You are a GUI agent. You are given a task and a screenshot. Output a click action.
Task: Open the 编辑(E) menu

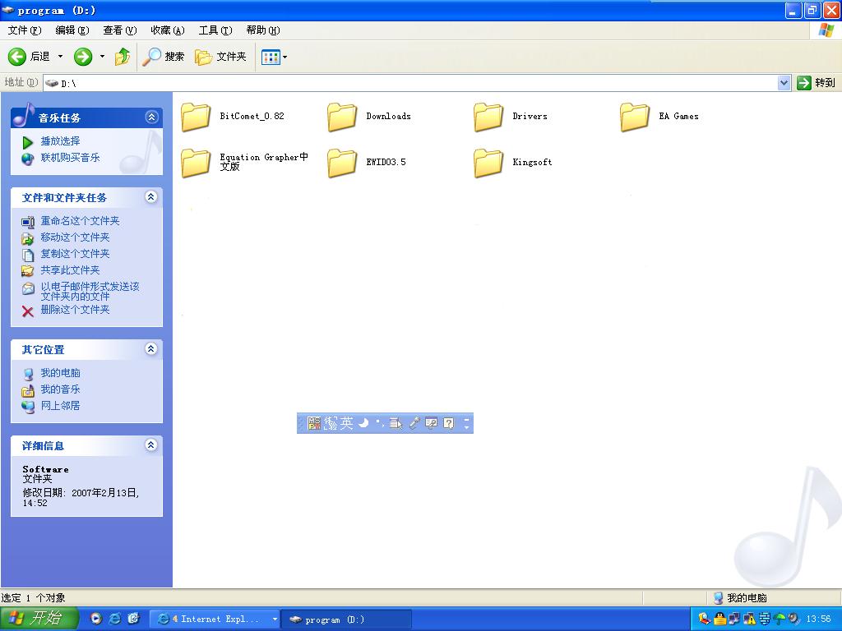pos(72,30)
